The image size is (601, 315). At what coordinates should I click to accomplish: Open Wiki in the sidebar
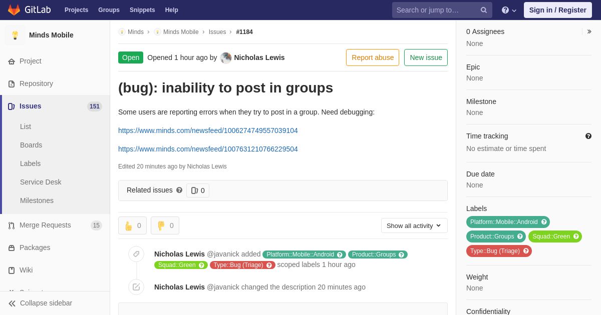26,270
